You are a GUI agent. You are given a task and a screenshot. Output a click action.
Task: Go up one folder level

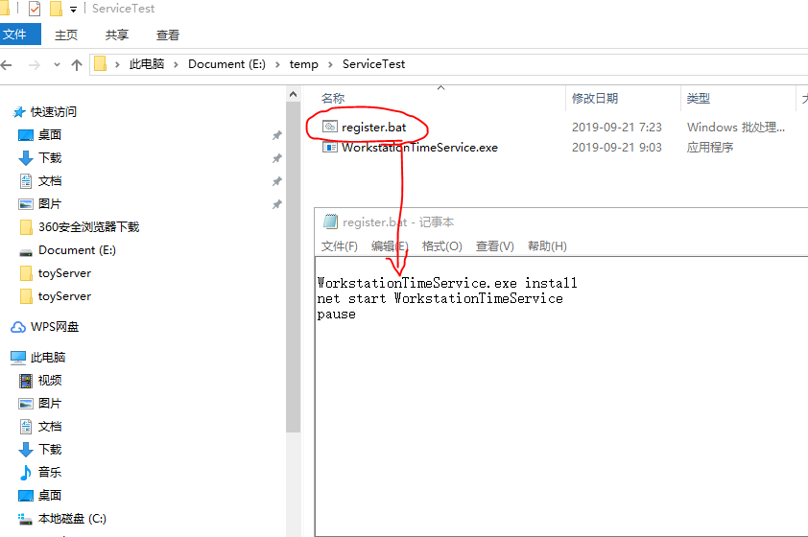click(77, 65)
